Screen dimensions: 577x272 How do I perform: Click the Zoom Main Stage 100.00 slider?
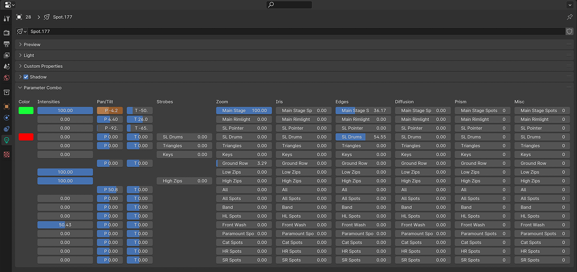[x=244, y=111]
